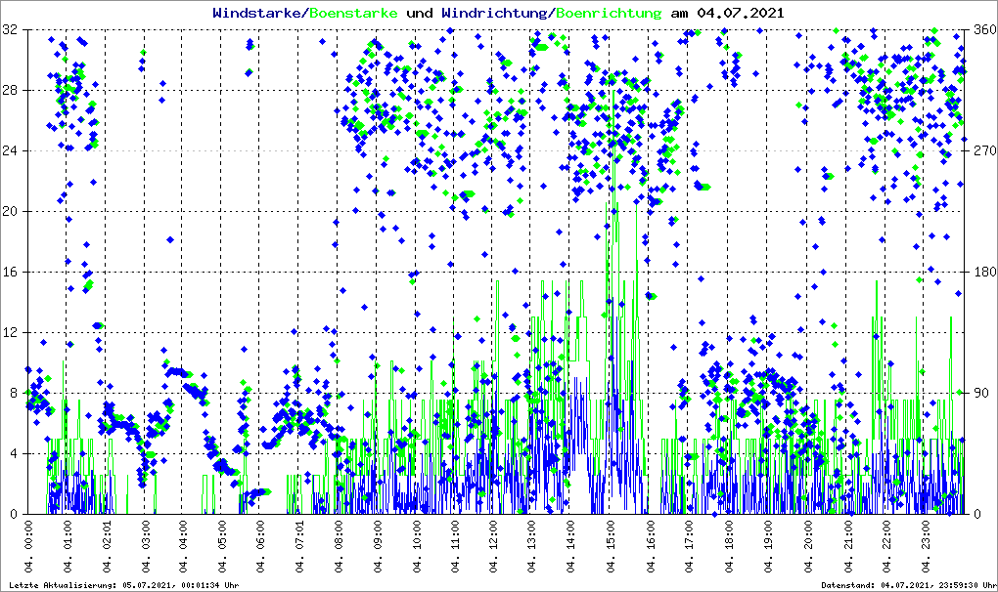Image resolution: width=998 pixels, height=592 pixels.
Task: Select the left wind speed axis value 4
Action: (x=14, y=453)
